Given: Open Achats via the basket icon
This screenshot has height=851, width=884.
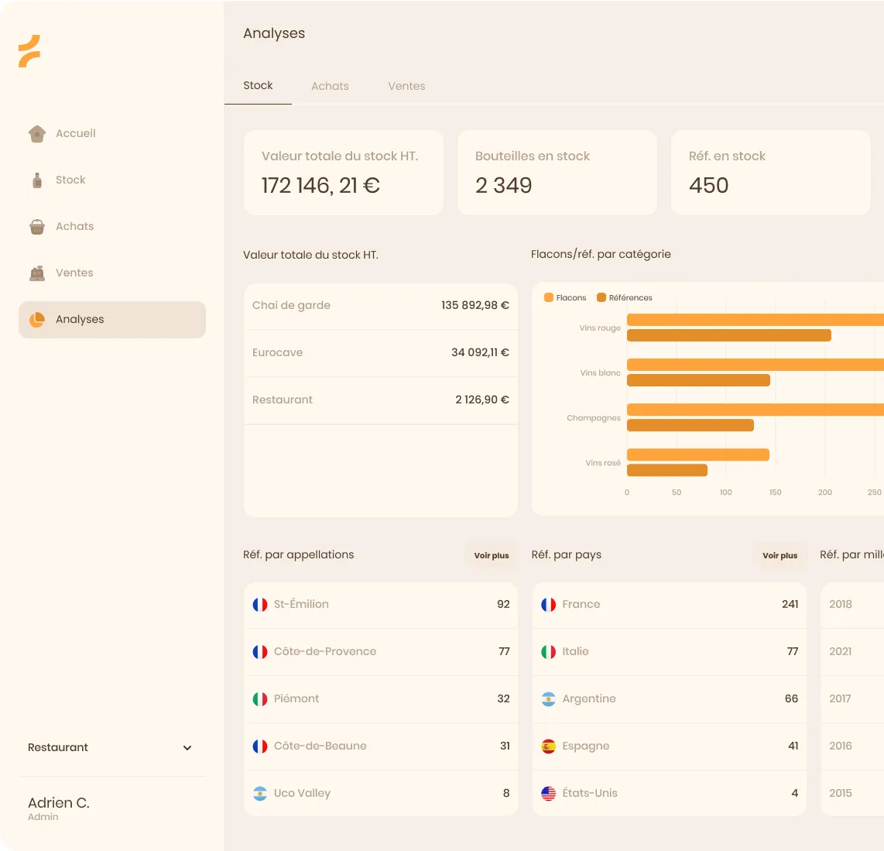Looking at the screenshot, I should 37,227.
